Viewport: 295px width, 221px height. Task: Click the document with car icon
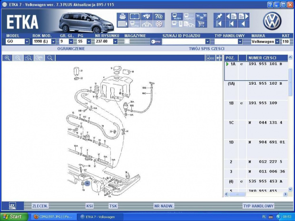point(189,24)
